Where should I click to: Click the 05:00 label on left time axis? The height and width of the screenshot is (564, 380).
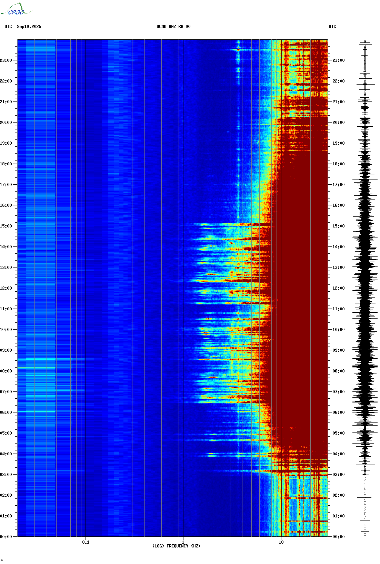6,433
